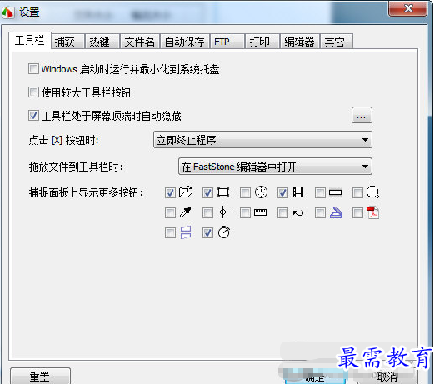This screenshot has height=384, width=439.
Task: Uncheck auto-hide toolbar at screen top
Action: (x=33, y=115)
